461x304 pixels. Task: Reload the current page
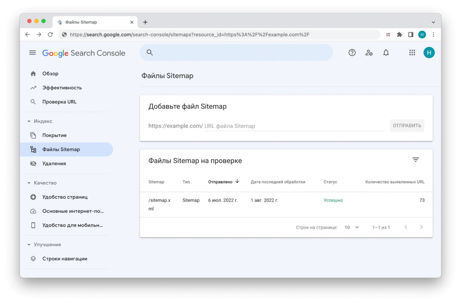(x=50, y=35)
